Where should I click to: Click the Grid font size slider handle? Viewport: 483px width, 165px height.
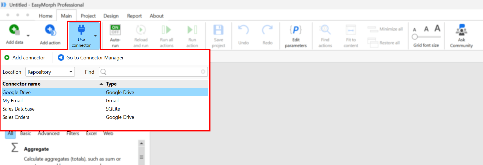point(415,37)
